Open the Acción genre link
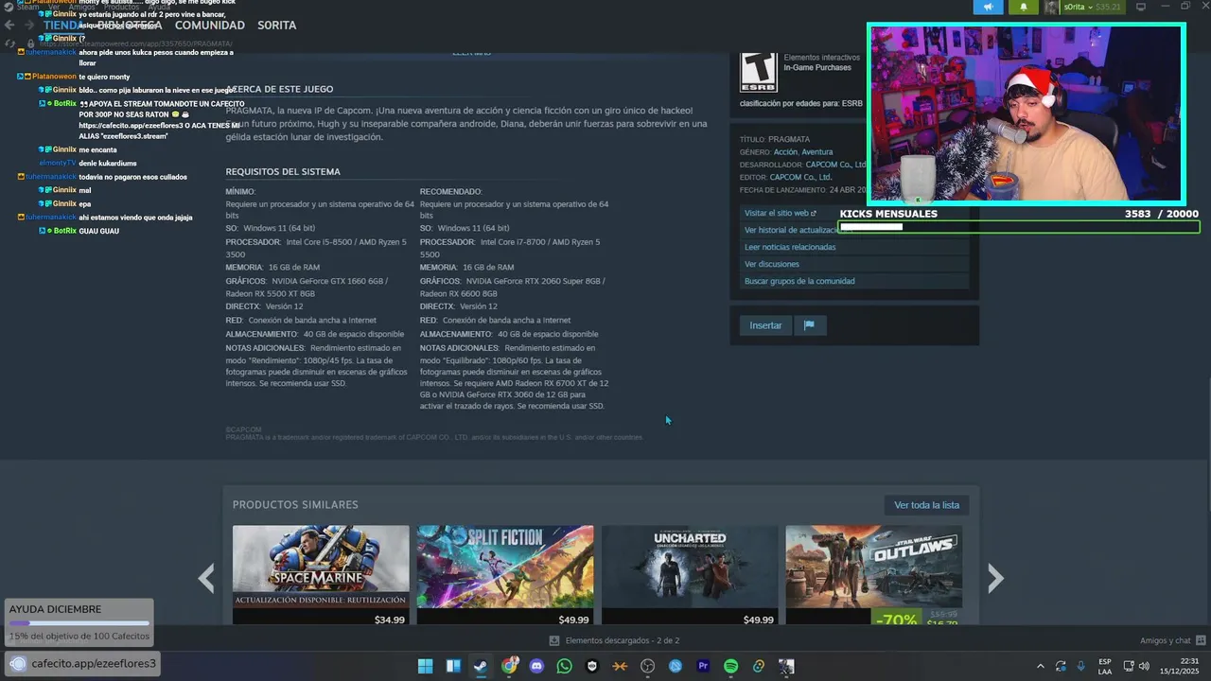The image size is (1211, 681). [785, 152]
